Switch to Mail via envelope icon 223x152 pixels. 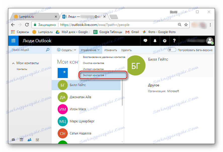(x=13, y=139)
